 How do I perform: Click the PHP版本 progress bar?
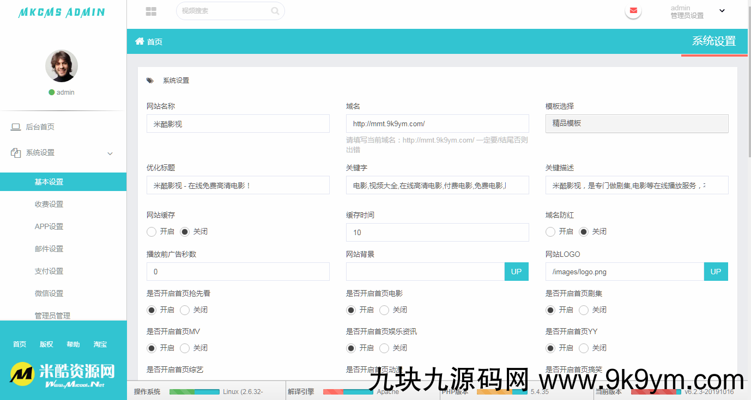501,391
